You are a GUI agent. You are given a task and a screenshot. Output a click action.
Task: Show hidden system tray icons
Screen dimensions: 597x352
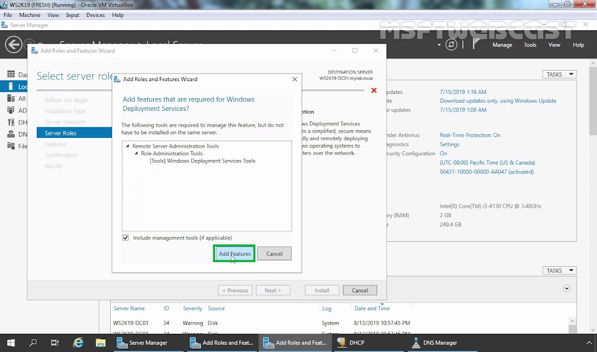coord(589,343)
